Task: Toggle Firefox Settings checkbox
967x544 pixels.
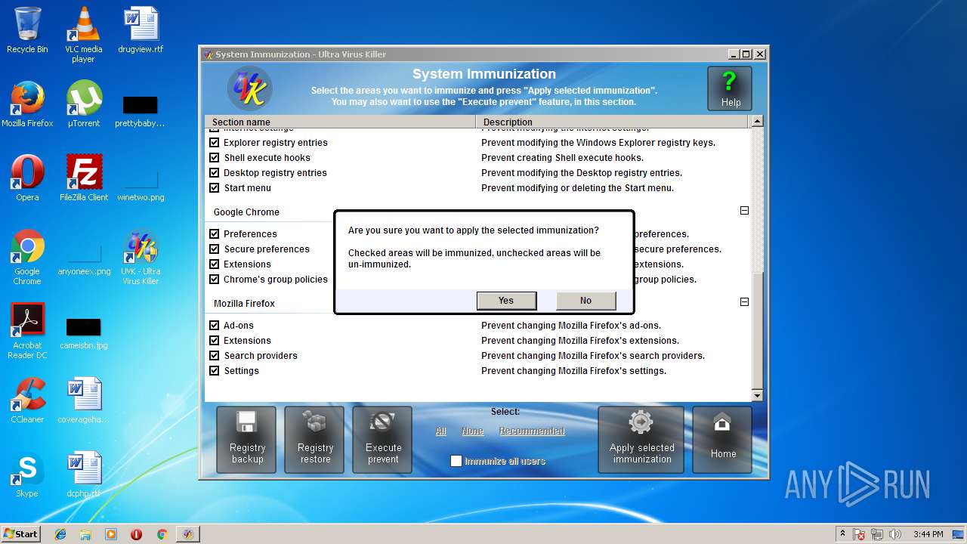Action: (214, 370)
